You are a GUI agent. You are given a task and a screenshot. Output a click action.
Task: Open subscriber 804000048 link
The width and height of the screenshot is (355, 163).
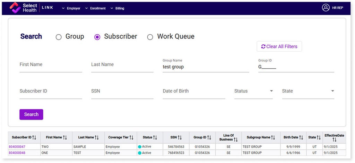coord(17,153)
